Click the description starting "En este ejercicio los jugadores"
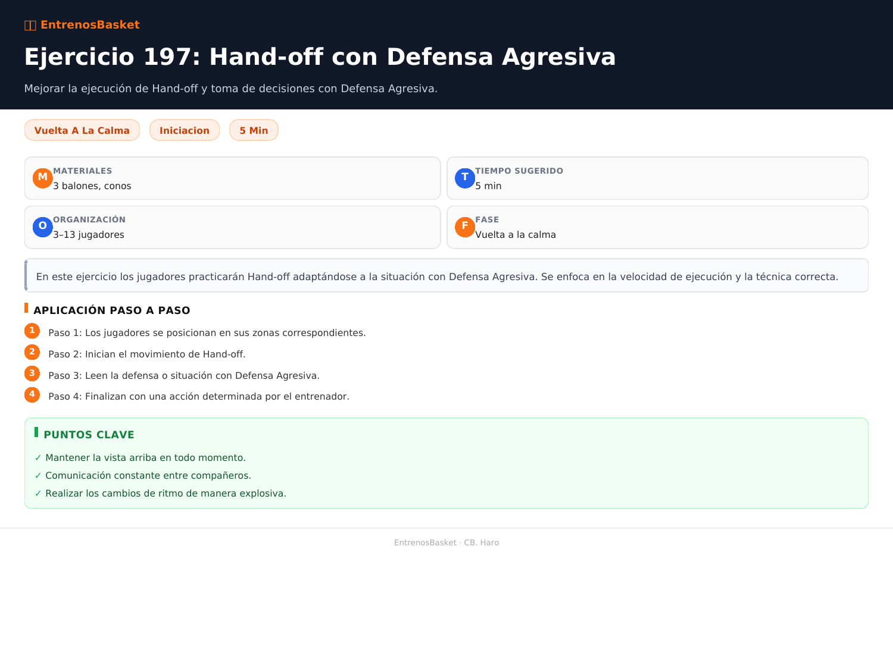 (437, 277)
